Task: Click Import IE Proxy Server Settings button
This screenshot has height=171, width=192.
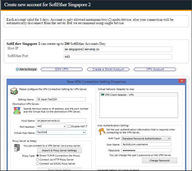Action: point(59,151)
